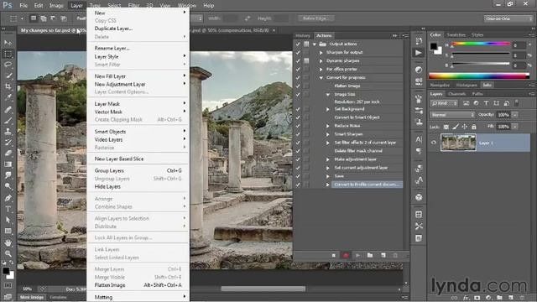537x302 pixels.
Task: Toggle checkmark for Output actions set
Action: tap(298, 44)
